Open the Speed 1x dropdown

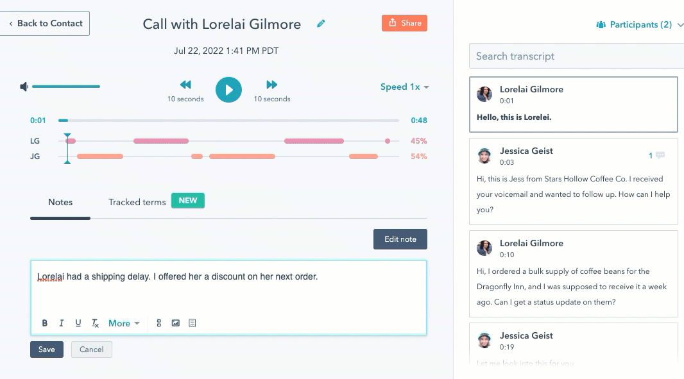(x=404, y=87)
